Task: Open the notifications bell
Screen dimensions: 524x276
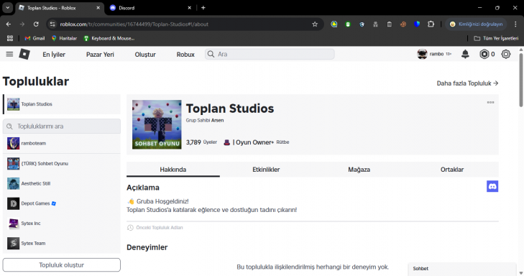Action: point(465,54)
